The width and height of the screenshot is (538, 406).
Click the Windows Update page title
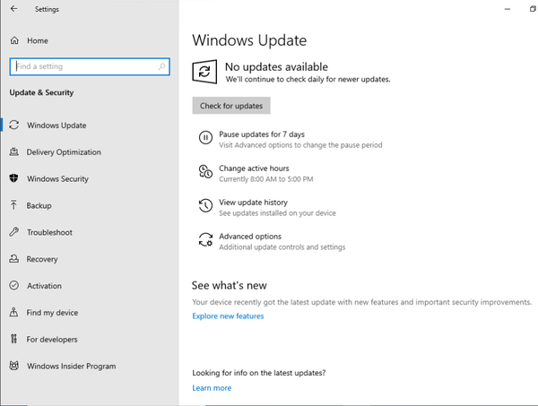tap(249, 40)
